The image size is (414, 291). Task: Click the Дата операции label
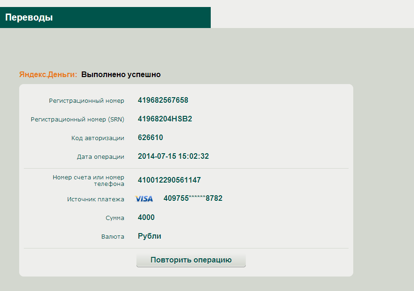click(x=100, y=157)
